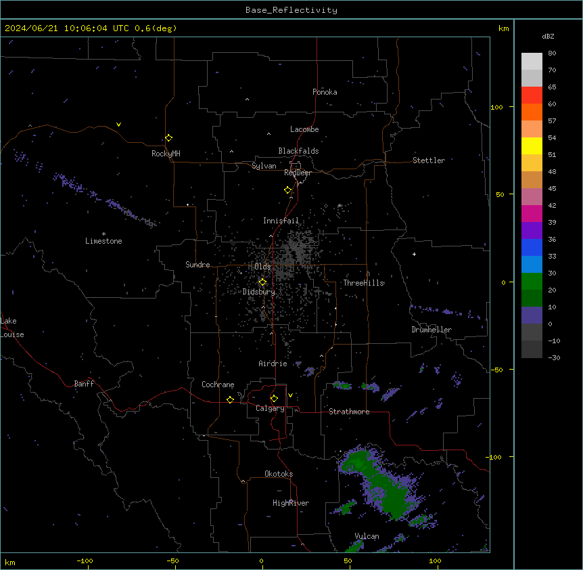Pick the bright green 30 dBZ legend swatch

tap(532, 282)
